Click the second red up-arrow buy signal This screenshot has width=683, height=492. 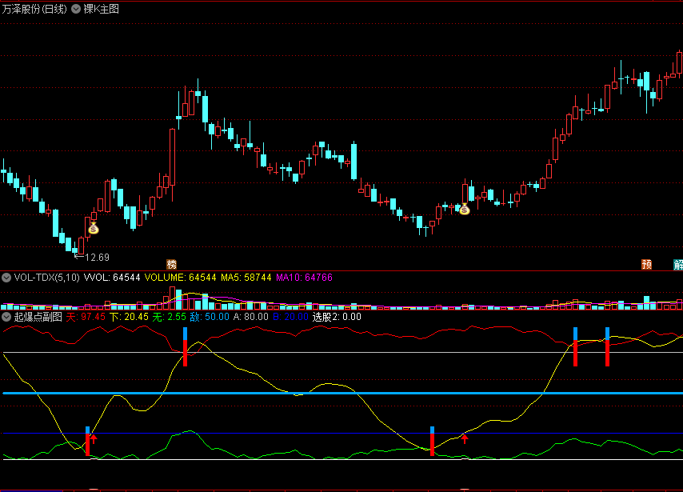tap(465, 439)
